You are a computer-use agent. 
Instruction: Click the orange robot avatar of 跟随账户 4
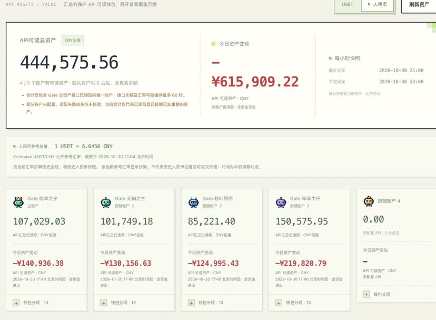369,201
